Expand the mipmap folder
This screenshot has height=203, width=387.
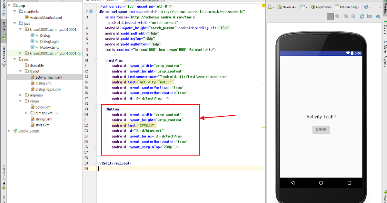21,95
